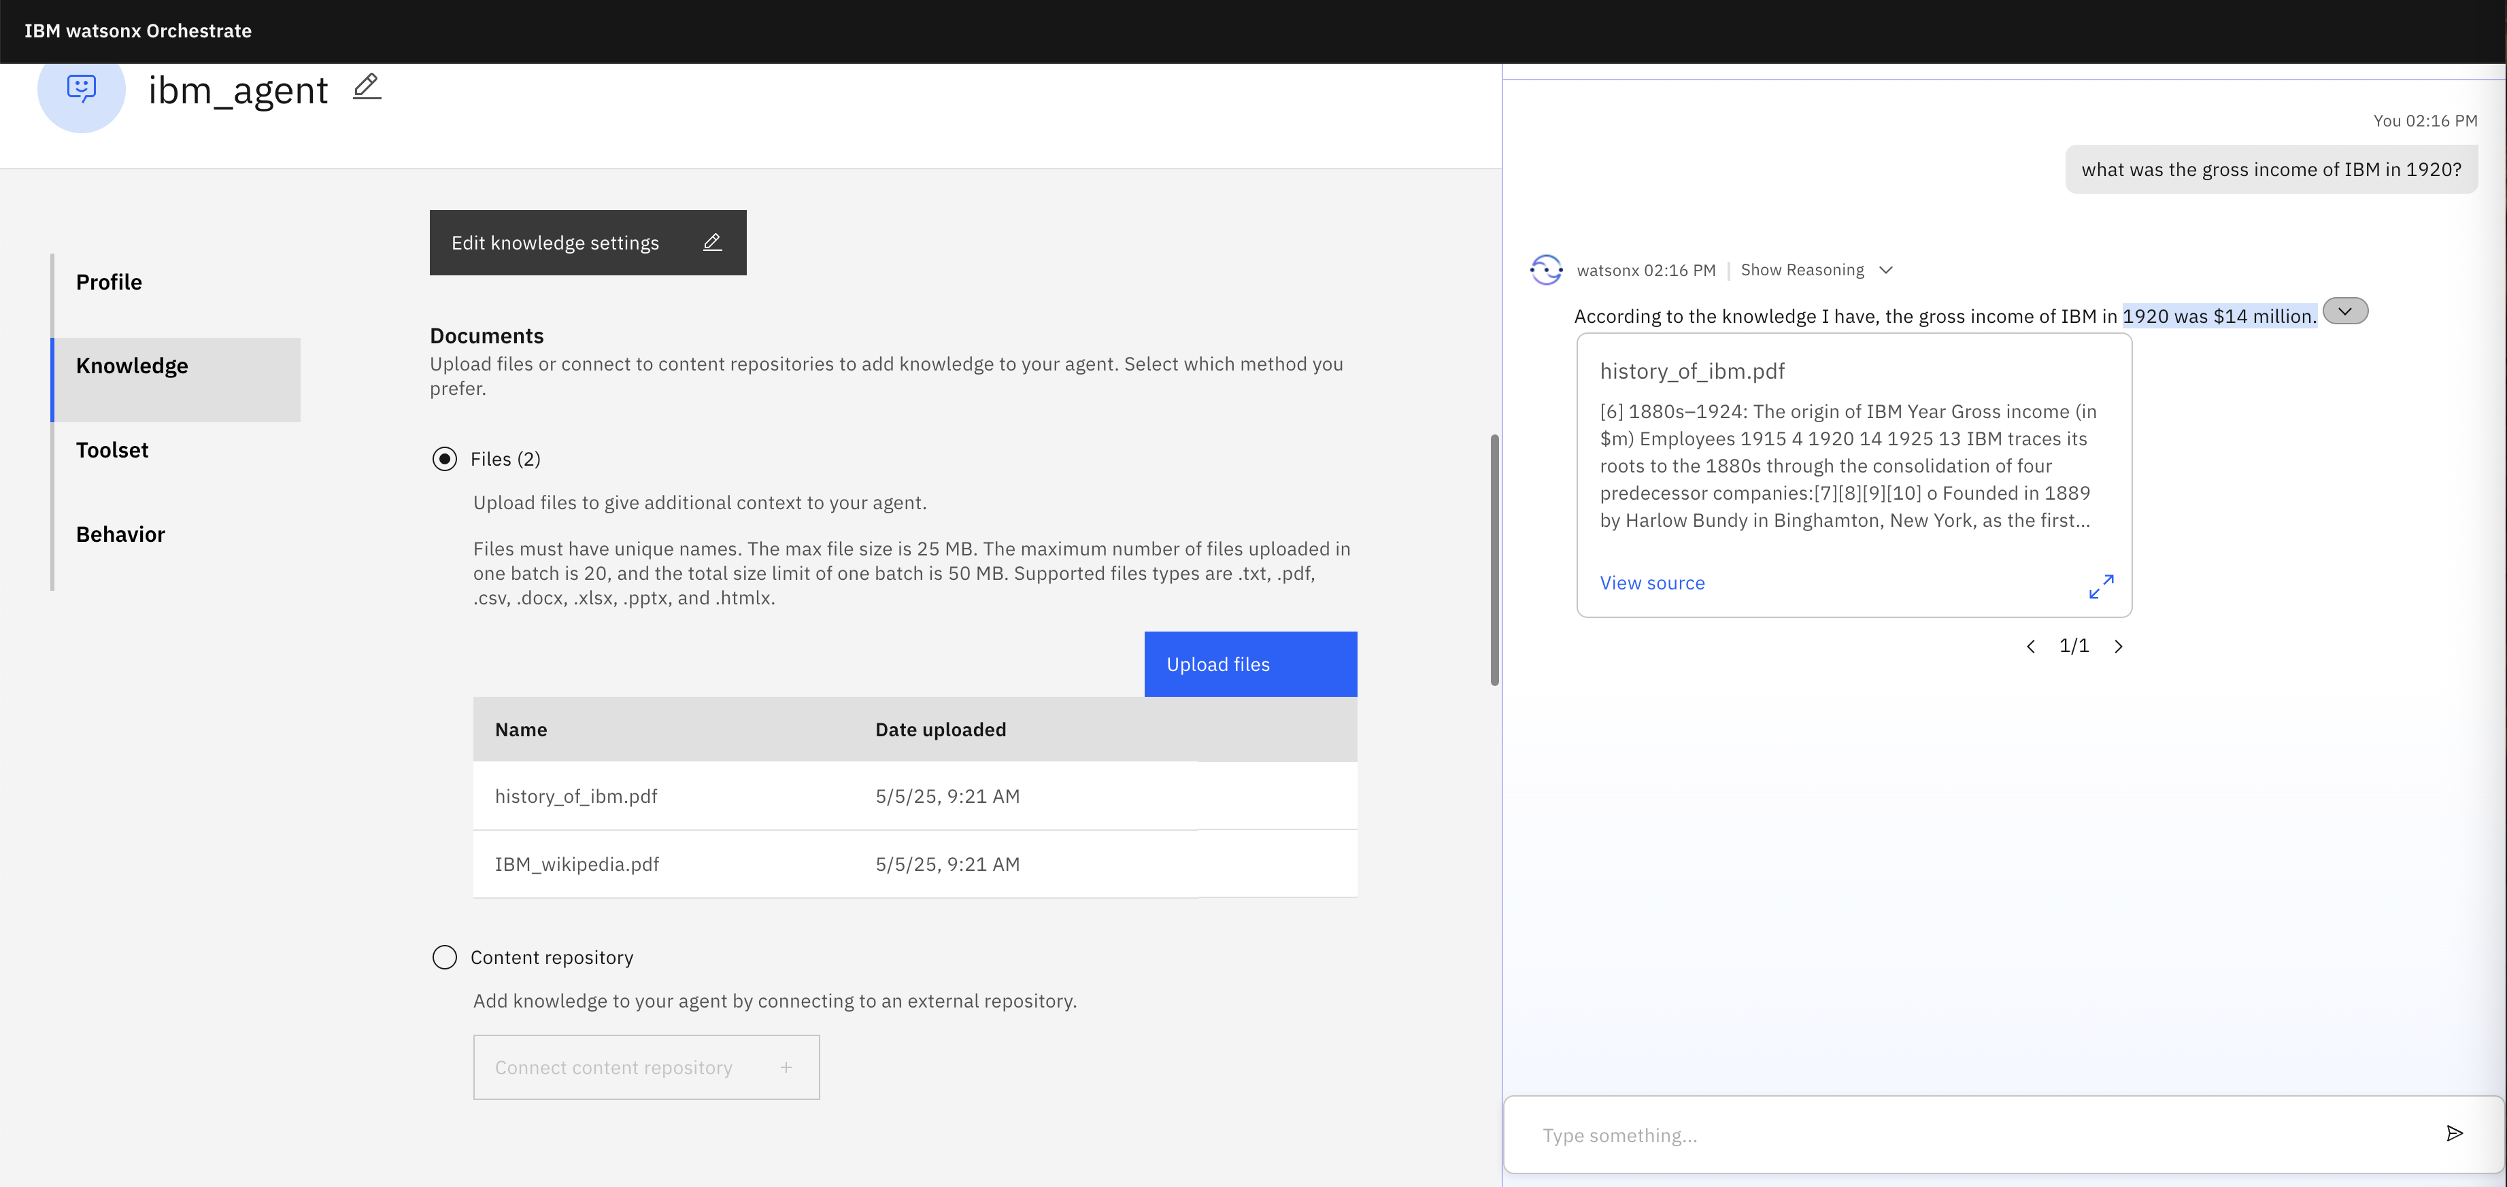2507x1187 pixels.
Task: Select the IBM_wikipedia.pdf file row
Action: (x=915, y=864)
